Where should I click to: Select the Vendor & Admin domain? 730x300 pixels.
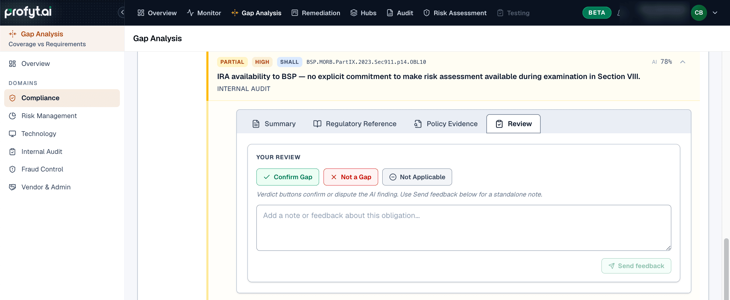click(x=62, y=187)
